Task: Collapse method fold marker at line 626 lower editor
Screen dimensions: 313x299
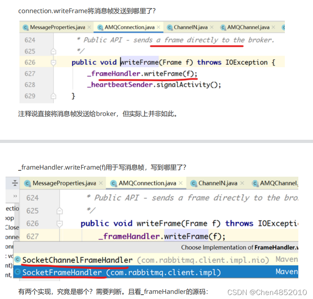Action: [x=60, y=224]
